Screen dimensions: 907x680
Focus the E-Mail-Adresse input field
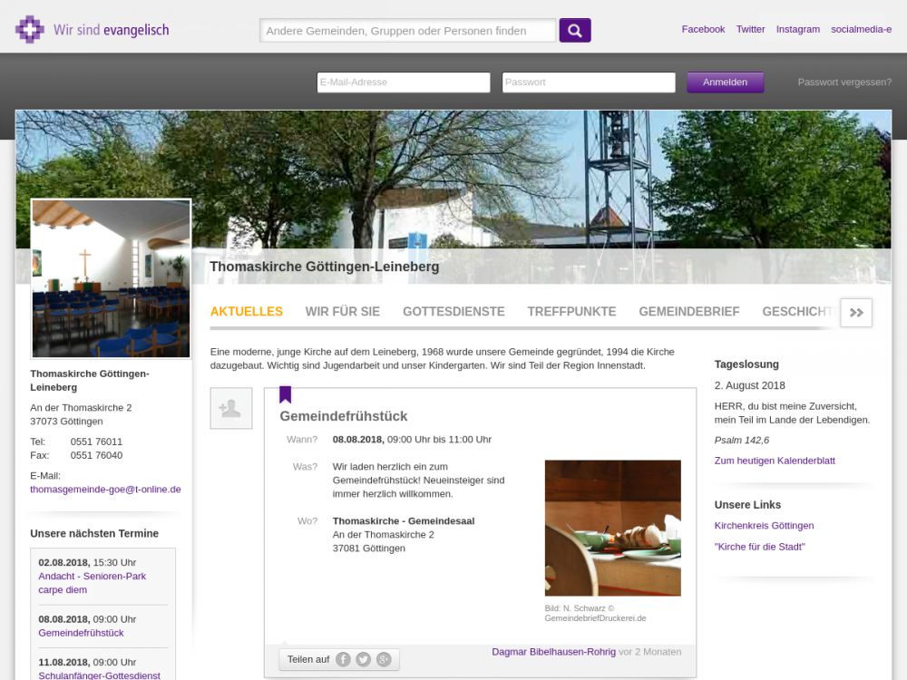point(404,83)
